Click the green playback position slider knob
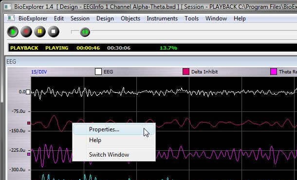The height and width of the screenshot is (180, 297). point(85,32)
